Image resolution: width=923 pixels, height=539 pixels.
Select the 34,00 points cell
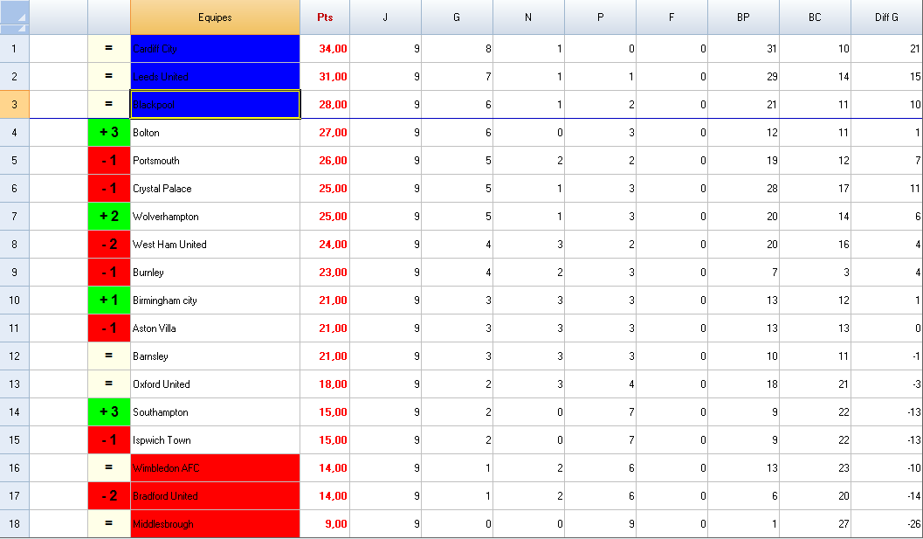[x=325, y=48]
